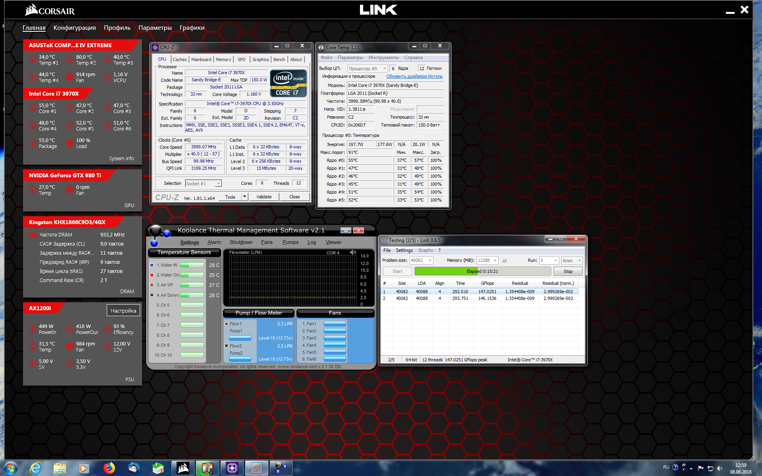Expand Core Temp processor selection dropdown
This screenshot has height=476, width=762.
(x=384, y=69)
